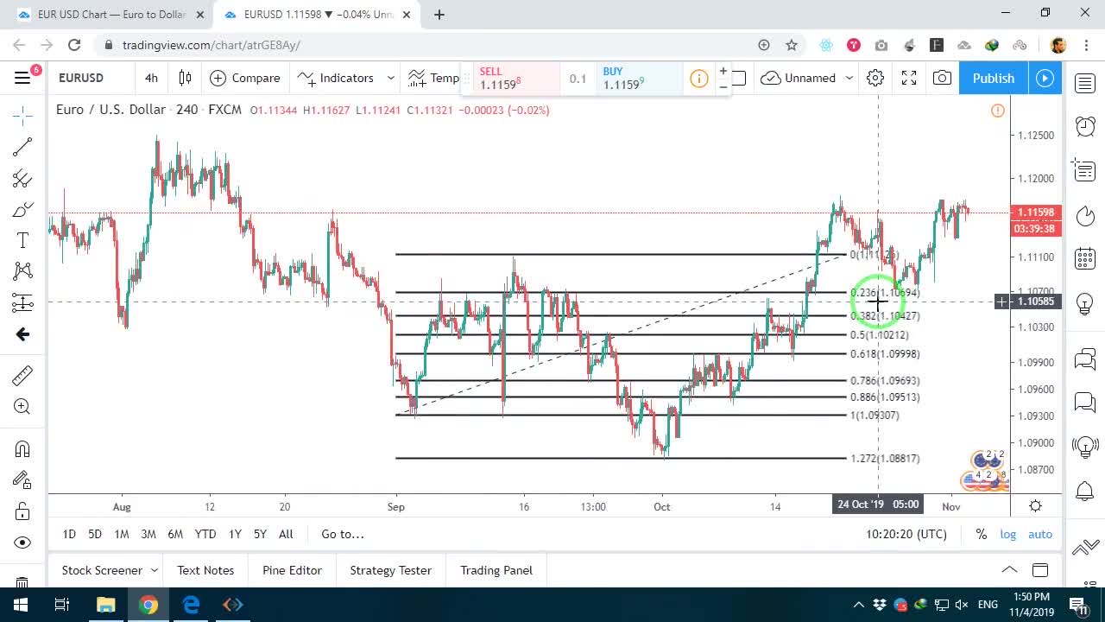Expand the Stock Screener dropdown
The height and width of the screenshot is (622, 1105).
155,570
